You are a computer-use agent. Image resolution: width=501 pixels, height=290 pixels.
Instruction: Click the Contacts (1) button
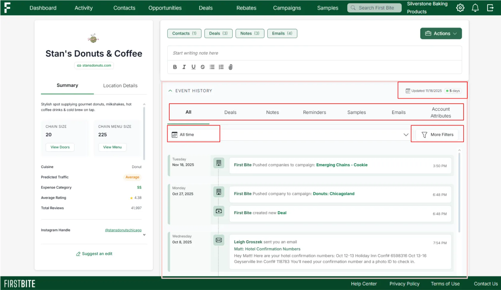point(184,33)
